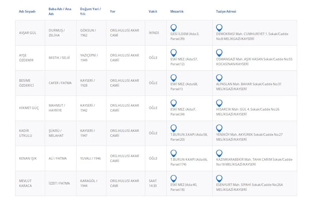Open the YENİKÖY Mah. address map pin
The height and width of the screenshot is (201, 319).
219,128
